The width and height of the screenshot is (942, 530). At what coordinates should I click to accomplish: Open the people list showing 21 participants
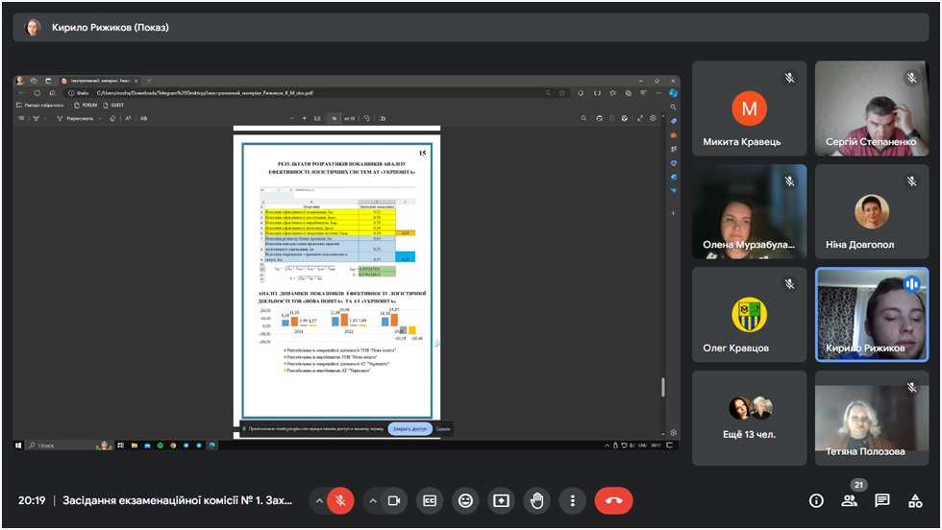849,500
